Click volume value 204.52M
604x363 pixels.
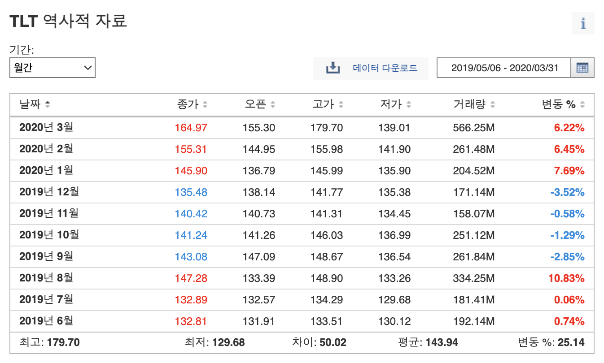pyautogui.click(x=474, y=171)
